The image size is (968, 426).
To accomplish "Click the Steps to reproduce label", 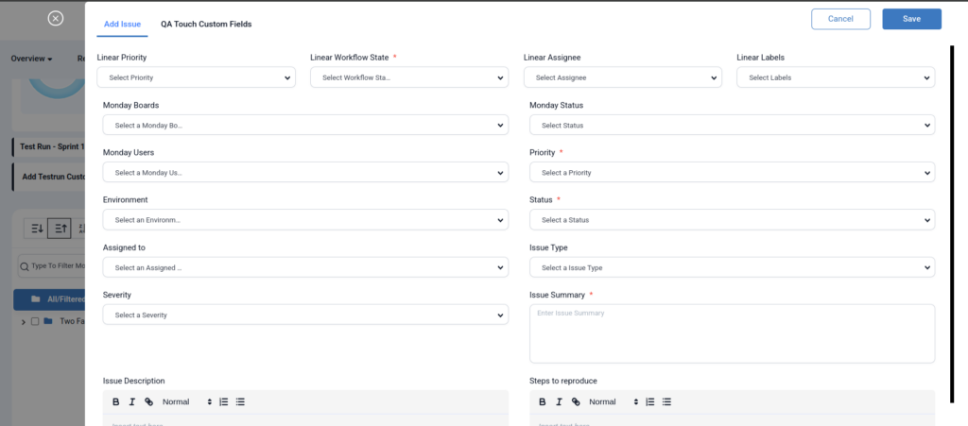I will tap(563, 381).
